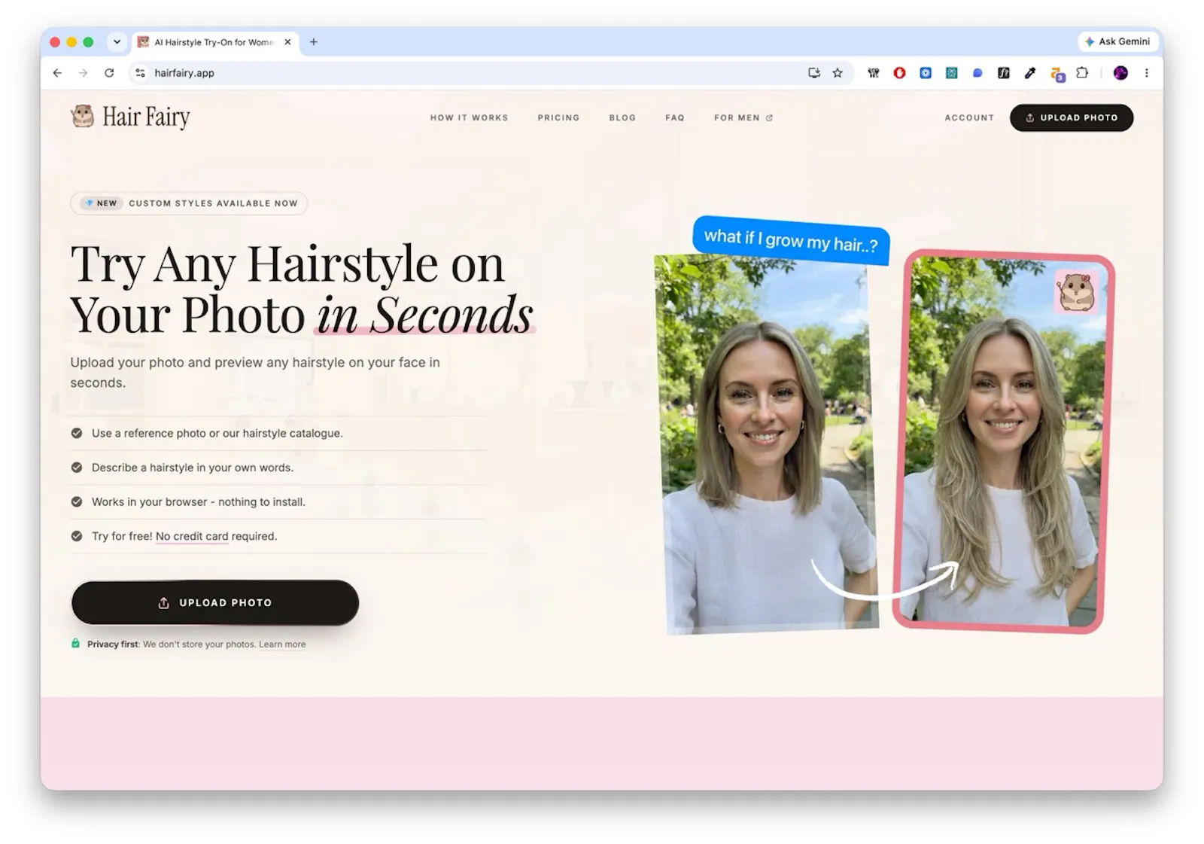Click the first extension icon after the star
Screen dimensions: 1204x844
click(x=873, y=73)
